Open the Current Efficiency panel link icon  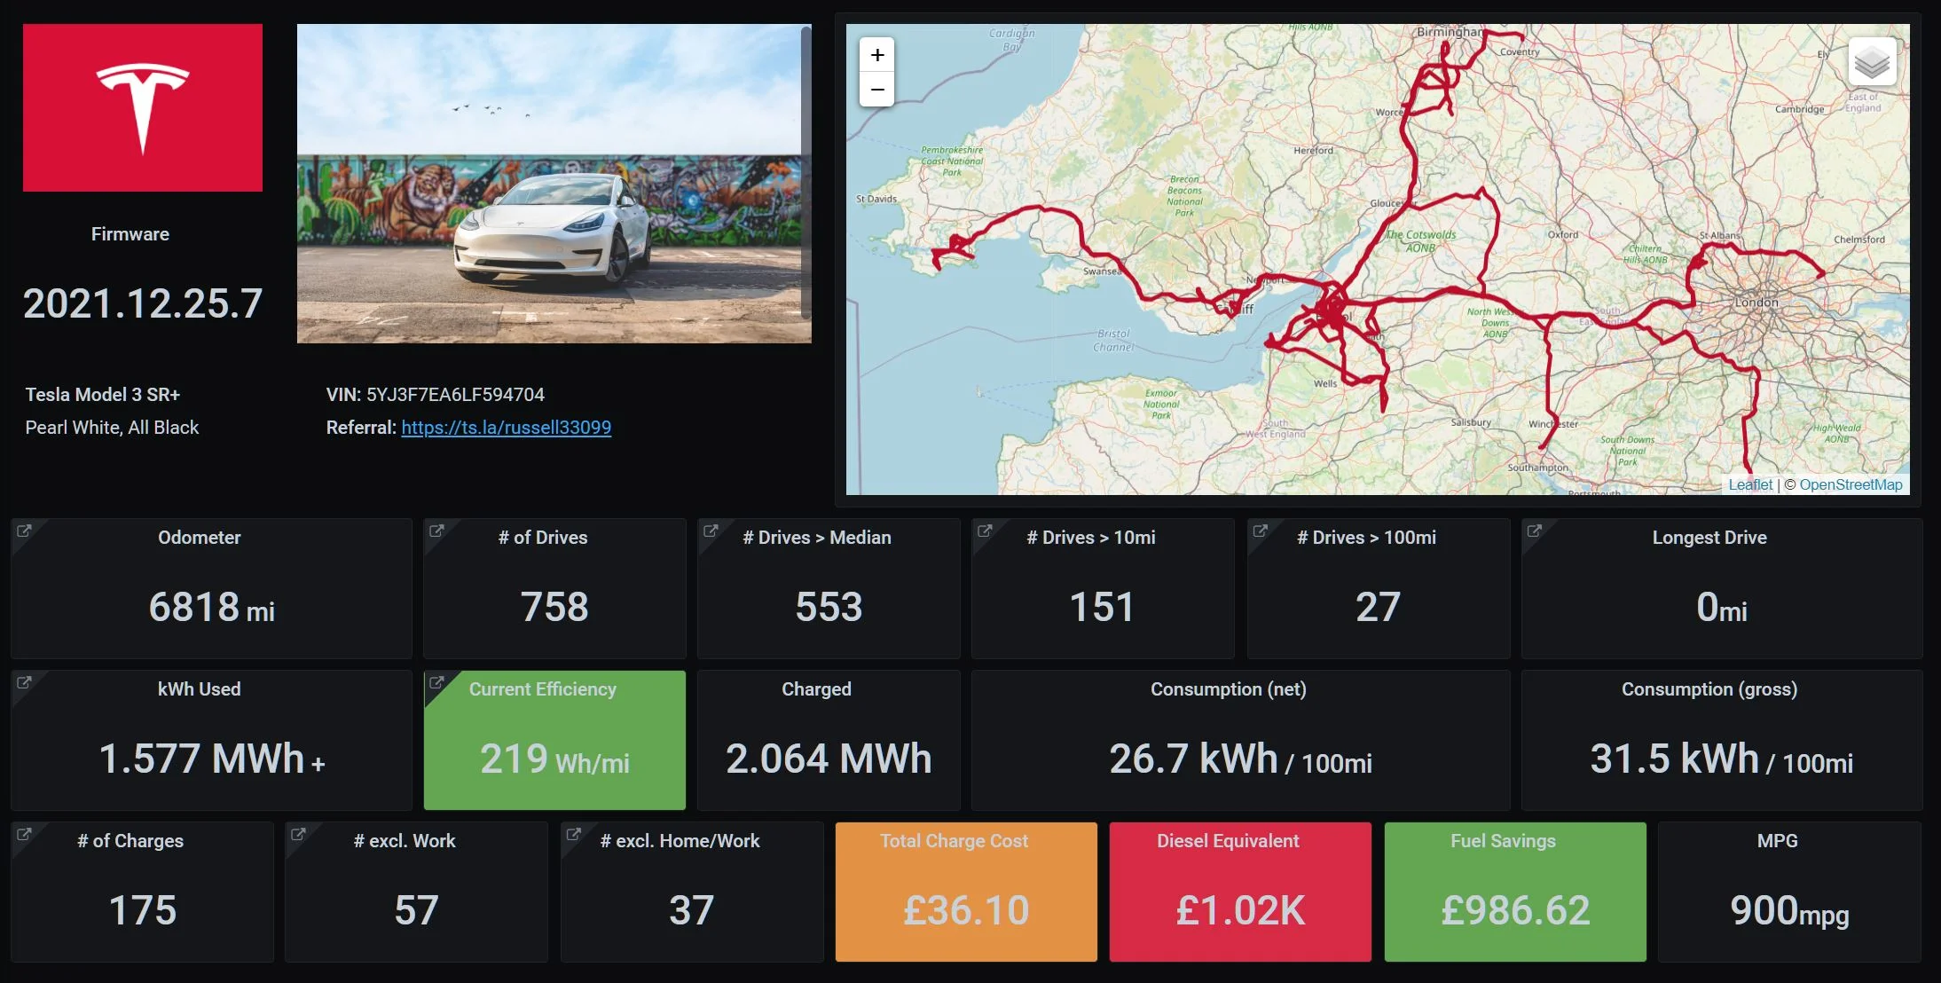436,682
